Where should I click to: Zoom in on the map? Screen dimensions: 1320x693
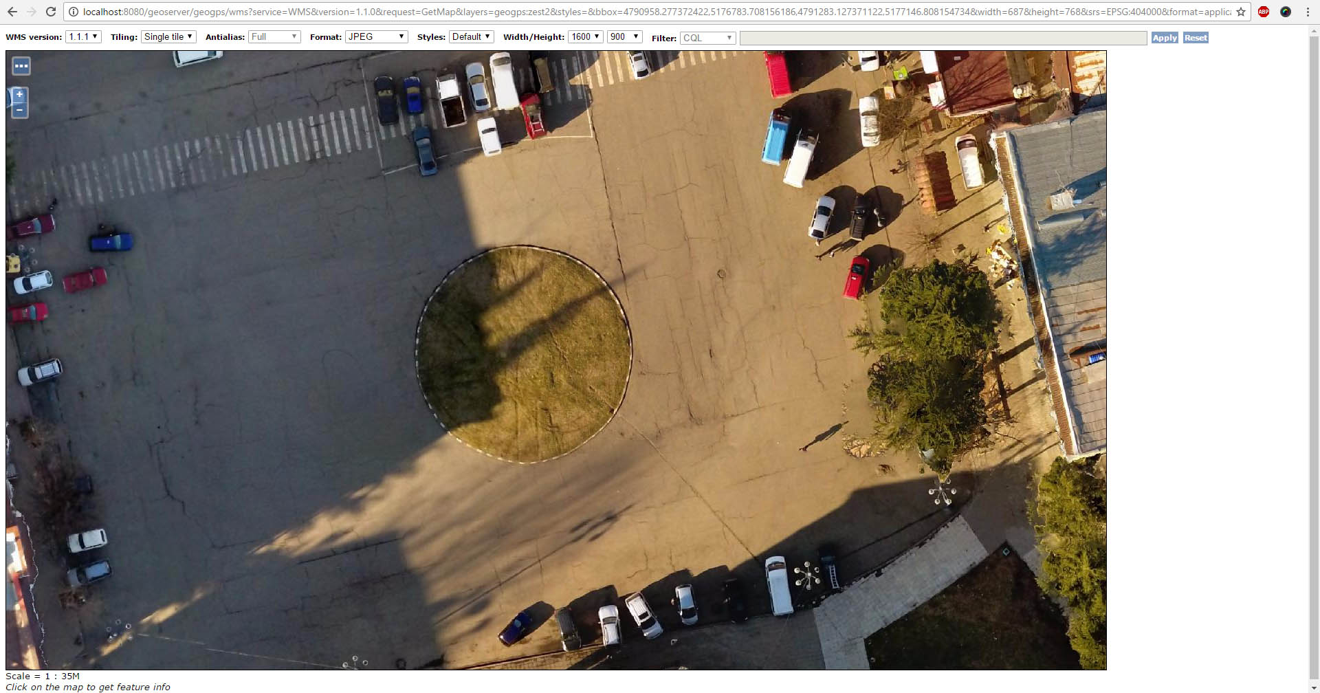pyautogui.click(x=20, y=95)
